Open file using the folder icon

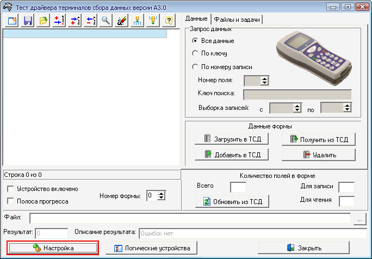pyautogui.click(x=43, y=21)
